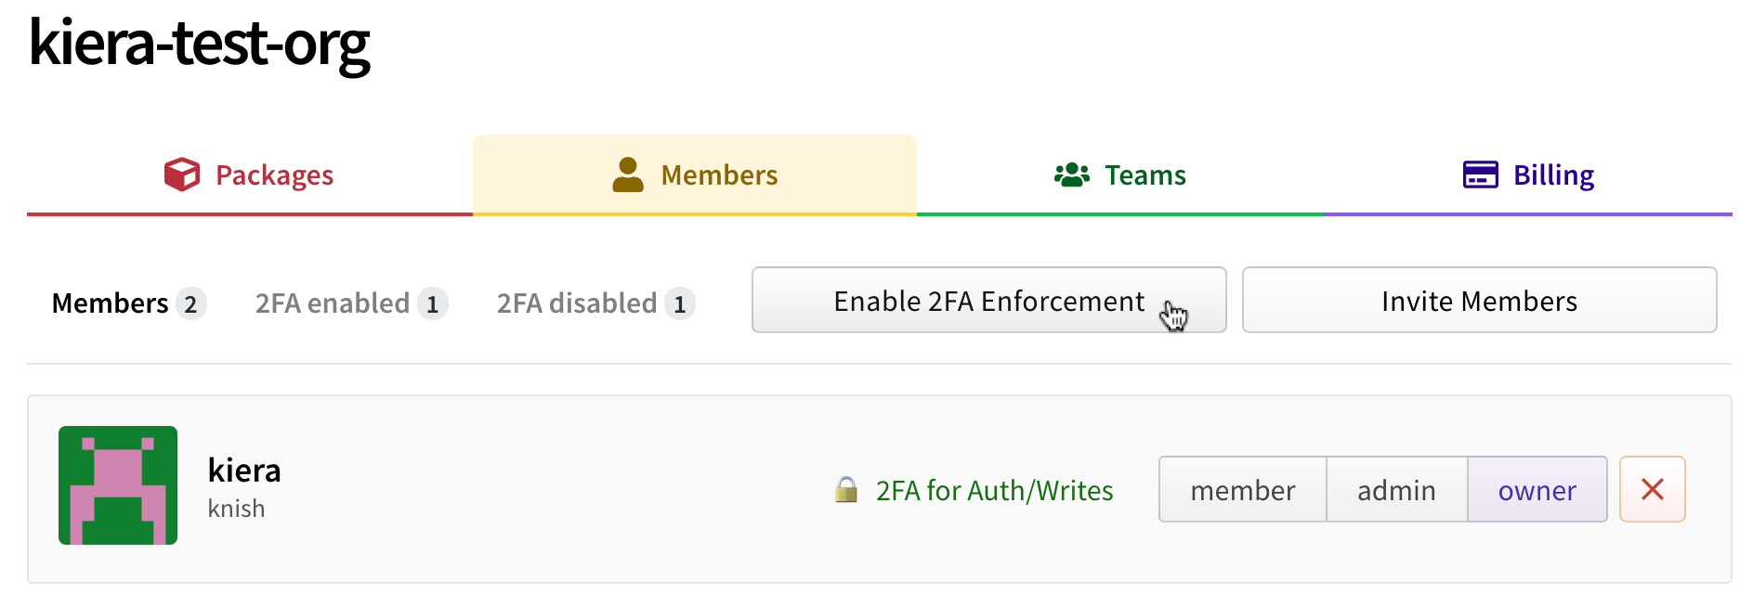Set kiera's role to admin
This screenshot has width=1753, height=593.
coord(1396,490)
